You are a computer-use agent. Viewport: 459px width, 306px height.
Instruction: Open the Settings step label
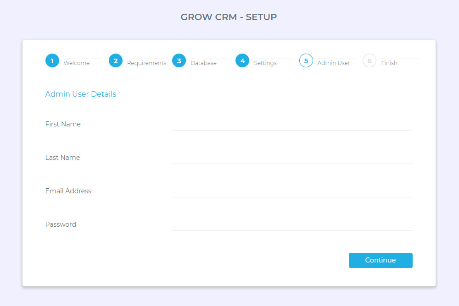tap(265, 63)
